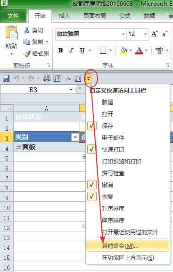The image size is (173, 272).
Task: Open clipboard group dialog launcher
Action: click(48, 65)
